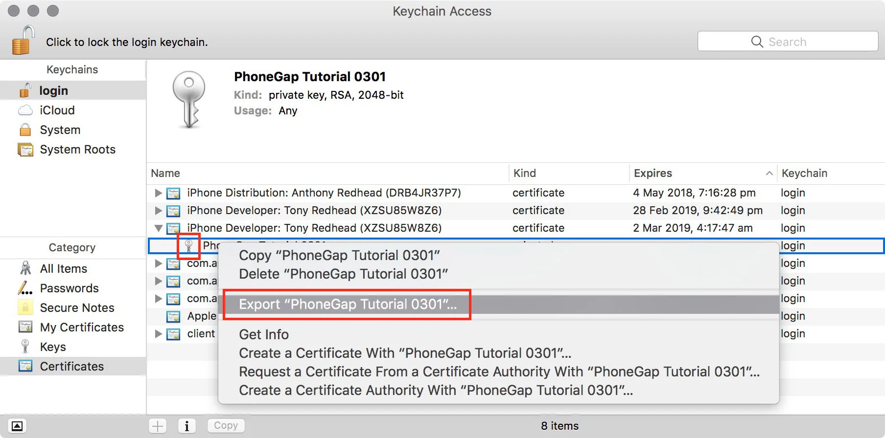Image resolution: width=885 pixels, height=438 pixels.
Task: Click the Copy button in bottom bar
Action: click(x=226, y=426)
